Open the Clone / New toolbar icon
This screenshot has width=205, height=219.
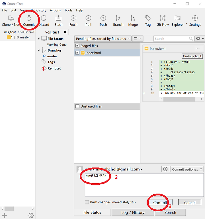click(x=11, y=21)
